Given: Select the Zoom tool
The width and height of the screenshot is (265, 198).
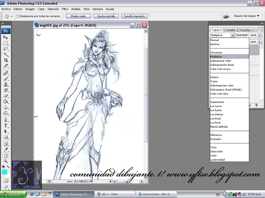Looking at the screenshot, I should 6,161.
